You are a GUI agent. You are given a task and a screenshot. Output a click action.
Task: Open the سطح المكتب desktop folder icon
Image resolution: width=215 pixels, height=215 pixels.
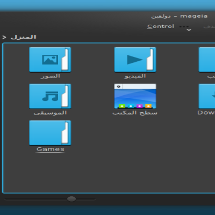[x=135, y=96]
